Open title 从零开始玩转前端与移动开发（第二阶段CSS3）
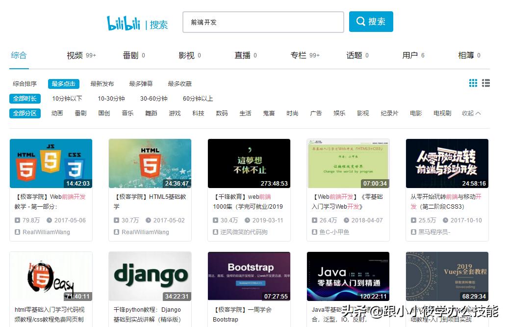The width and height of the screenshot is (508, 327). [446, 201]
